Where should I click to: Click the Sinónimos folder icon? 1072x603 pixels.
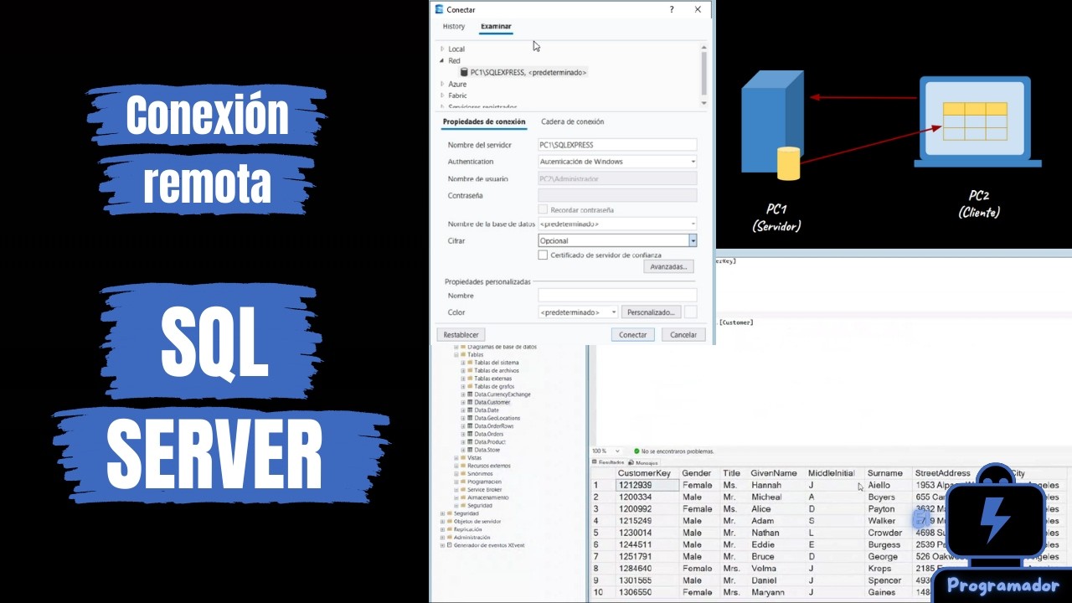coord(464,474)
